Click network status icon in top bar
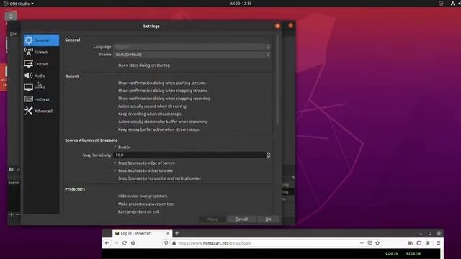 click(453, 4)
